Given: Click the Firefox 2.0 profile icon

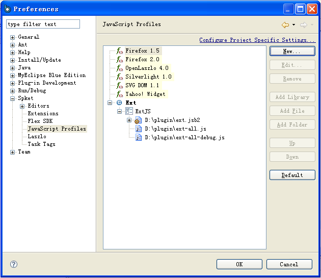Looking at the screenshot, I should click(119, 59).
